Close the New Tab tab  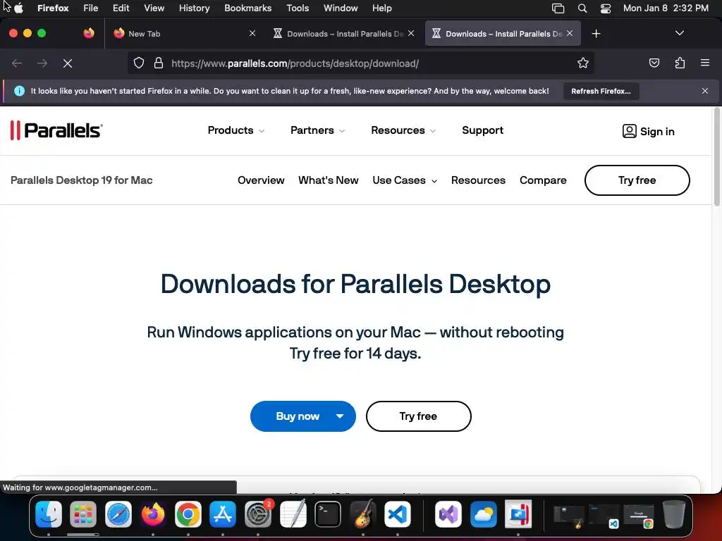coord(252,33)
